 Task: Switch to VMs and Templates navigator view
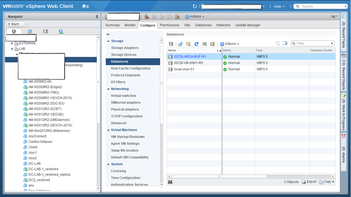(30, 31)
